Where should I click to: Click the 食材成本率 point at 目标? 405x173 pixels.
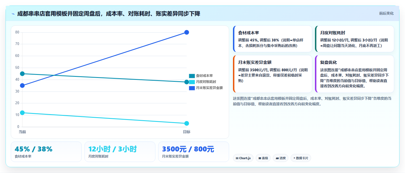(187, 82)
